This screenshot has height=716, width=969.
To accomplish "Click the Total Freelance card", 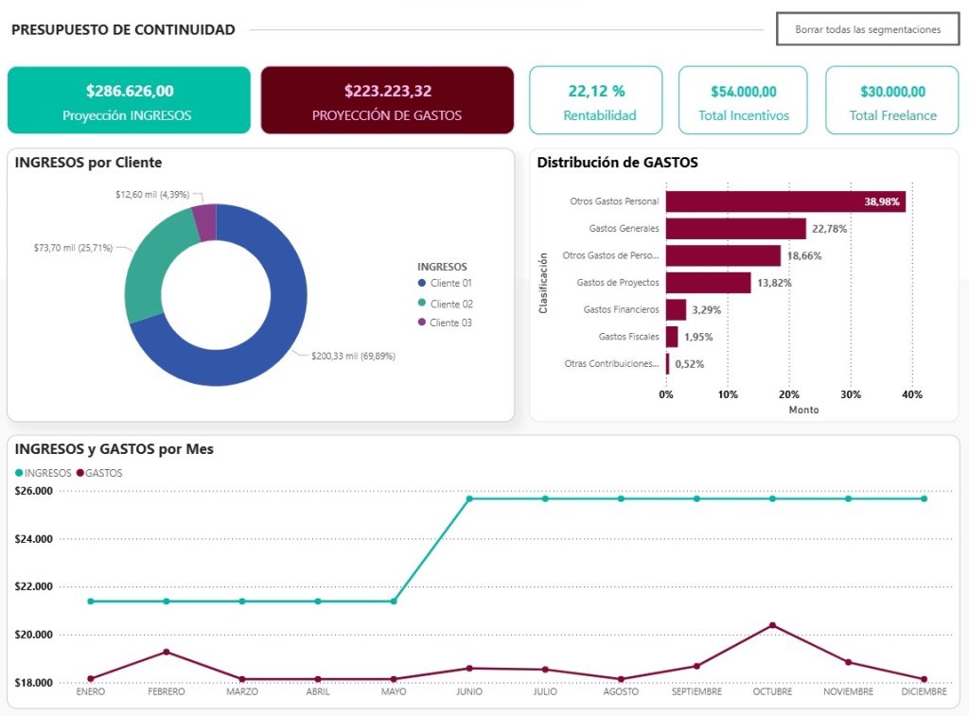I will 891,100.
